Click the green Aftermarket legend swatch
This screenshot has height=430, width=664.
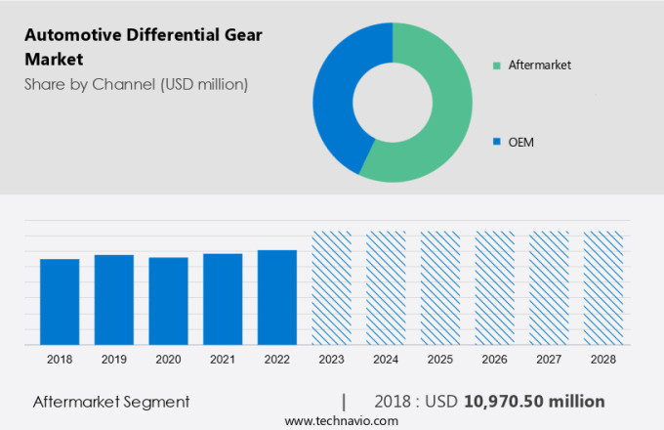497,65
